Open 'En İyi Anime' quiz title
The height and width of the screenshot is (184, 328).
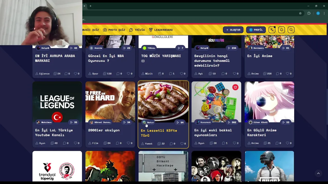point(260,56)
